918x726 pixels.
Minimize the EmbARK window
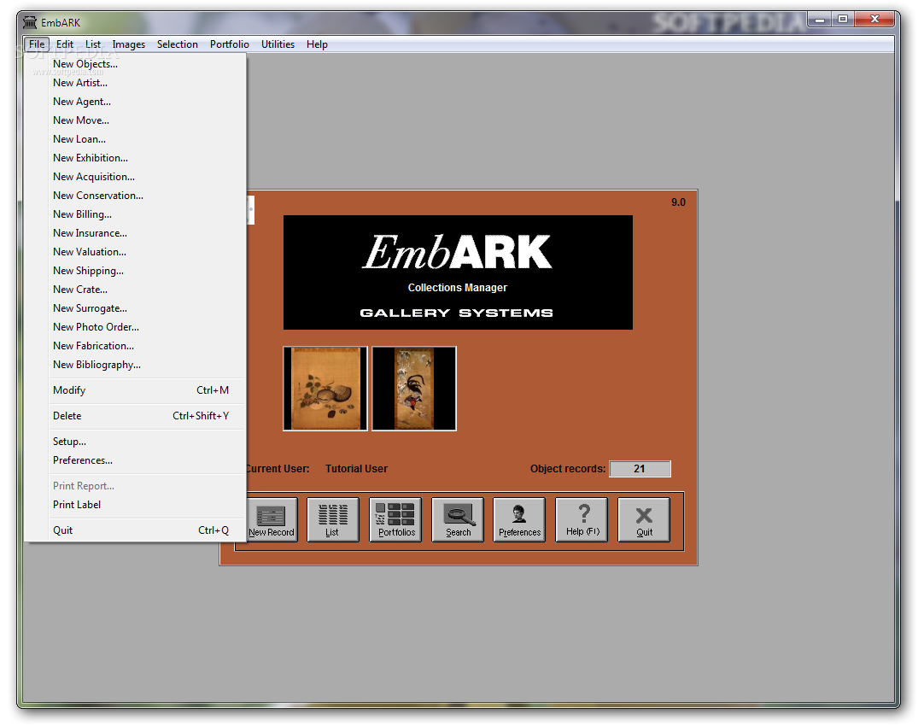821,20
